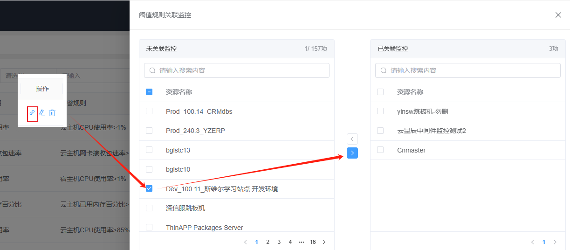
Task: Check the Prod_240.3_YZERP checkbox
Action: 149,131
